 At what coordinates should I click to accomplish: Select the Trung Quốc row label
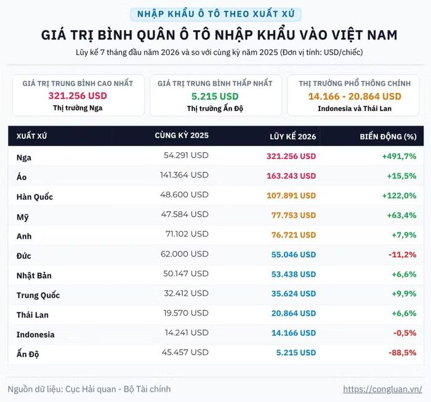click(38, 295)
